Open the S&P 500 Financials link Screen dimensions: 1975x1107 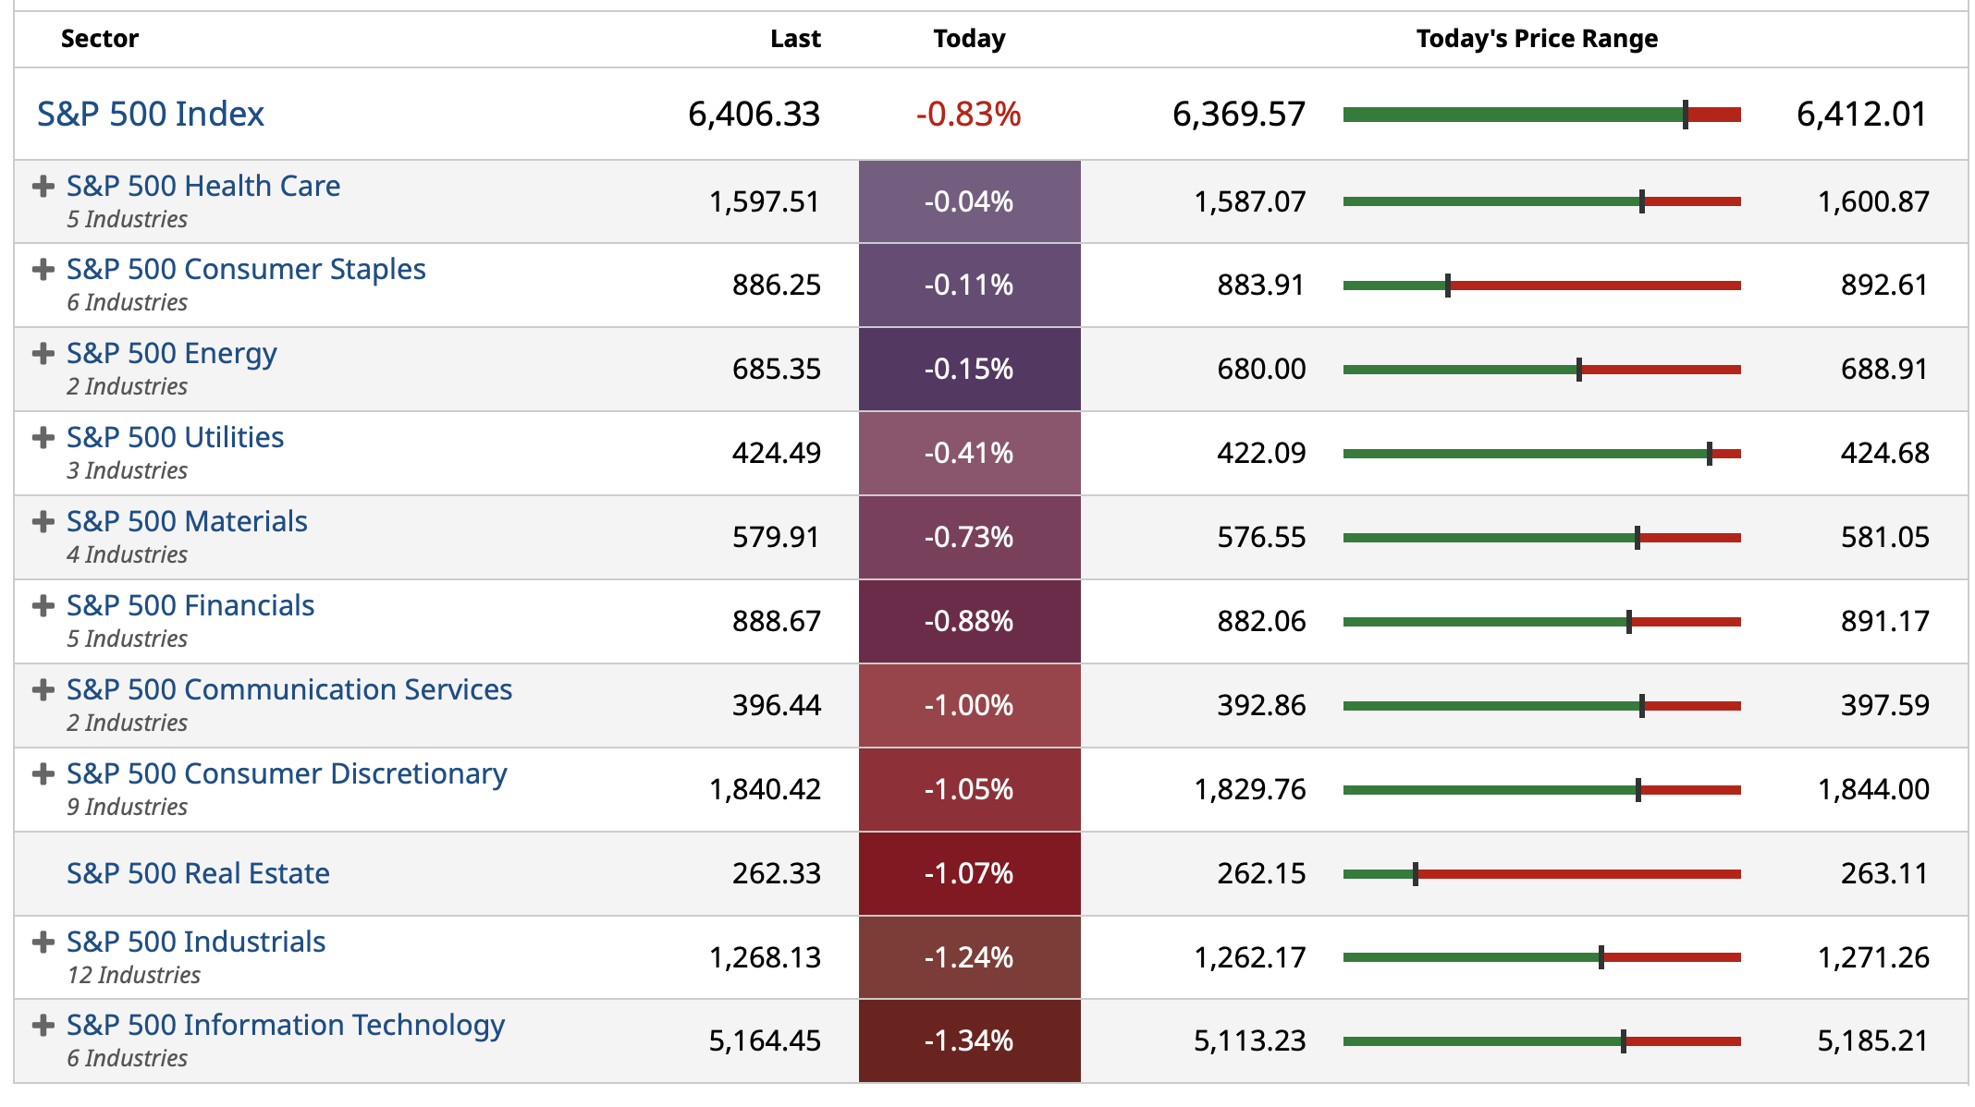pos(190,606)
